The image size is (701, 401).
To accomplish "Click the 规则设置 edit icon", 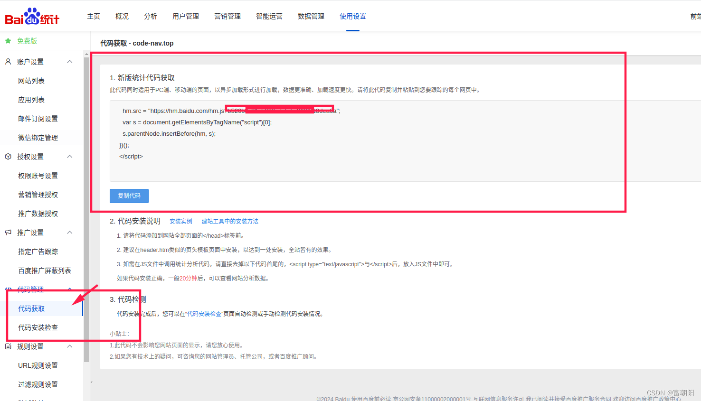I will [8, 346].
